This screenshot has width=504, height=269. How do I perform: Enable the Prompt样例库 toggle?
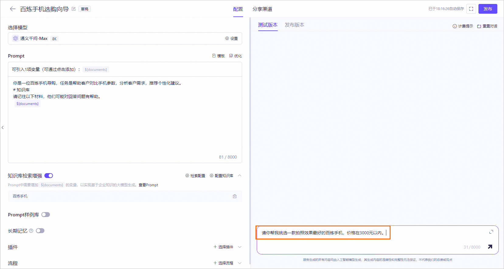(x=46, y=215)
